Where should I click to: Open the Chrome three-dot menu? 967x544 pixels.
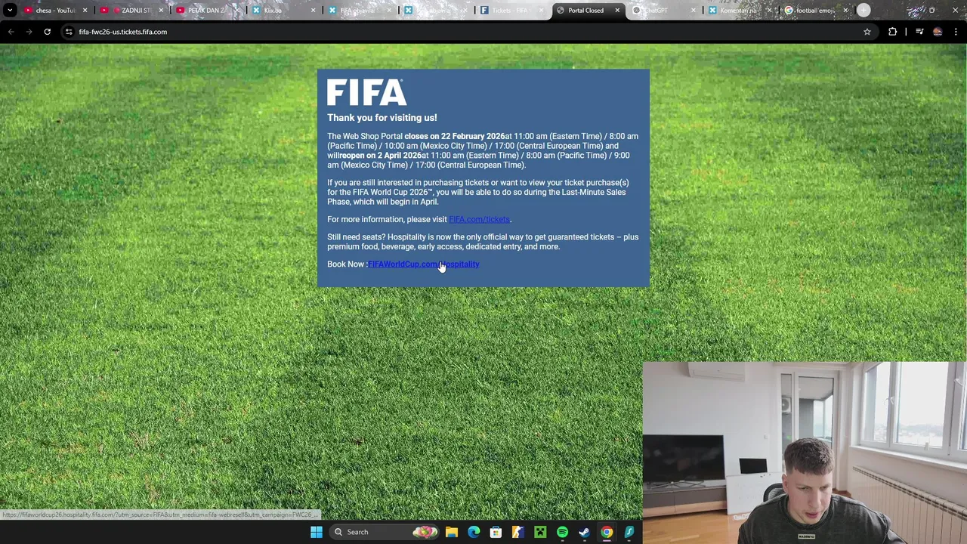[x=956, y=32]
